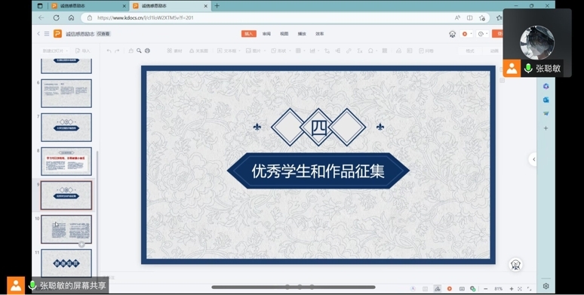Click the 导入 import button
Viewport: 584px width, 295px height.
(83, 51)
